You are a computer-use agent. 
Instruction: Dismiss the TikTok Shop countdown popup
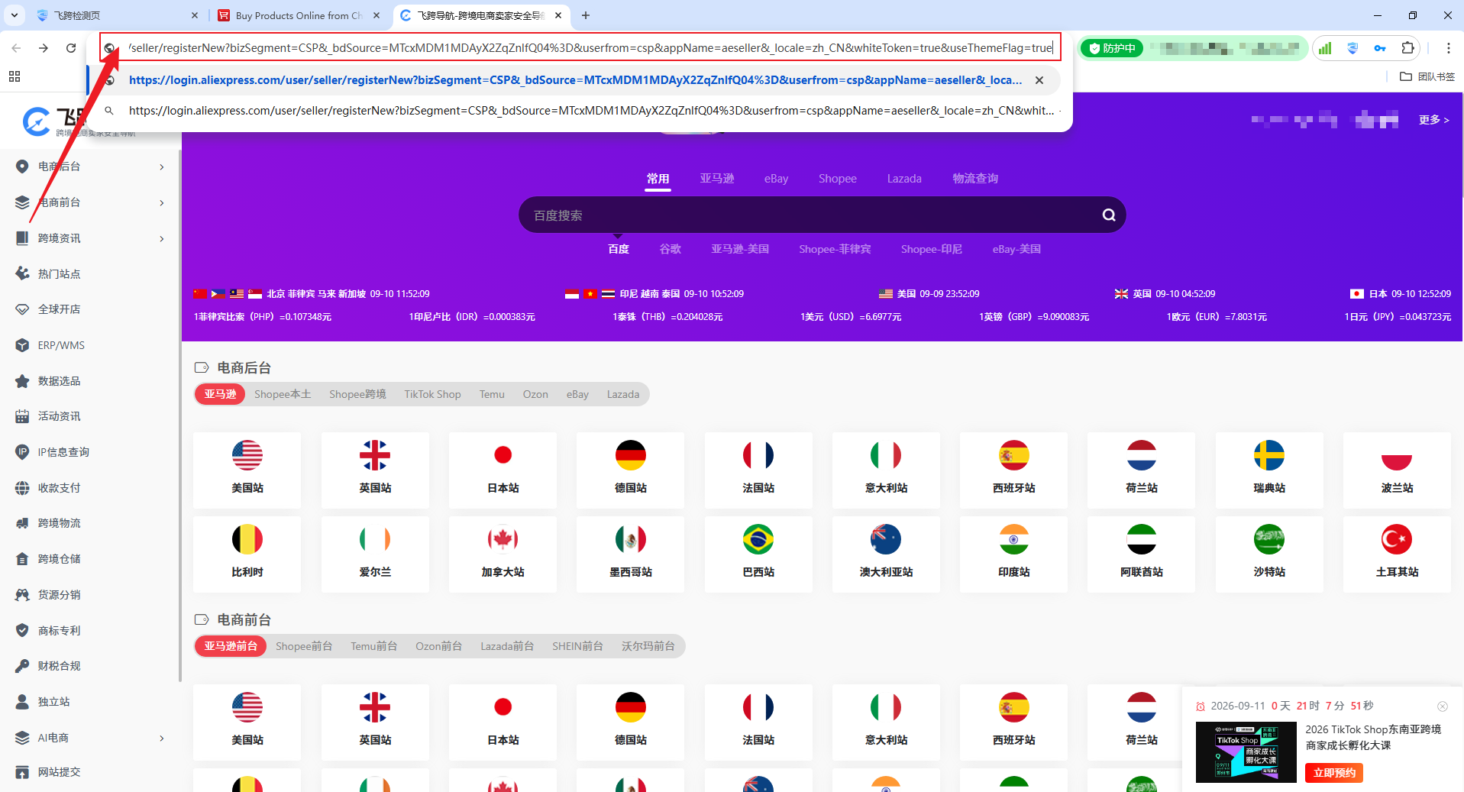pos(1443,706)
